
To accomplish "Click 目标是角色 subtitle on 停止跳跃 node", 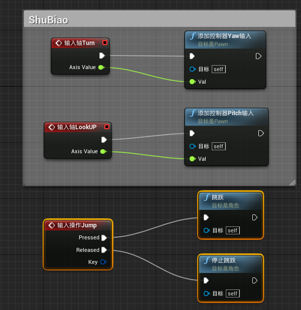I will click(x=226, y=268).
